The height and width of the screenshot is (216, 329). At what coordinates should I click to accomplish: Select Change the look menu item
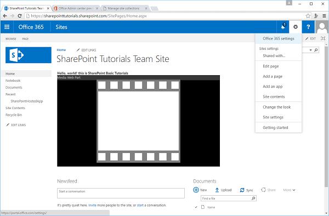pos(279,107)
